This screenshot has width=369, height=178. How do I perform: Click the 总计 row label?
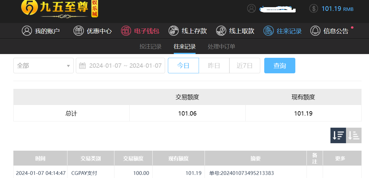pos(71,114)
